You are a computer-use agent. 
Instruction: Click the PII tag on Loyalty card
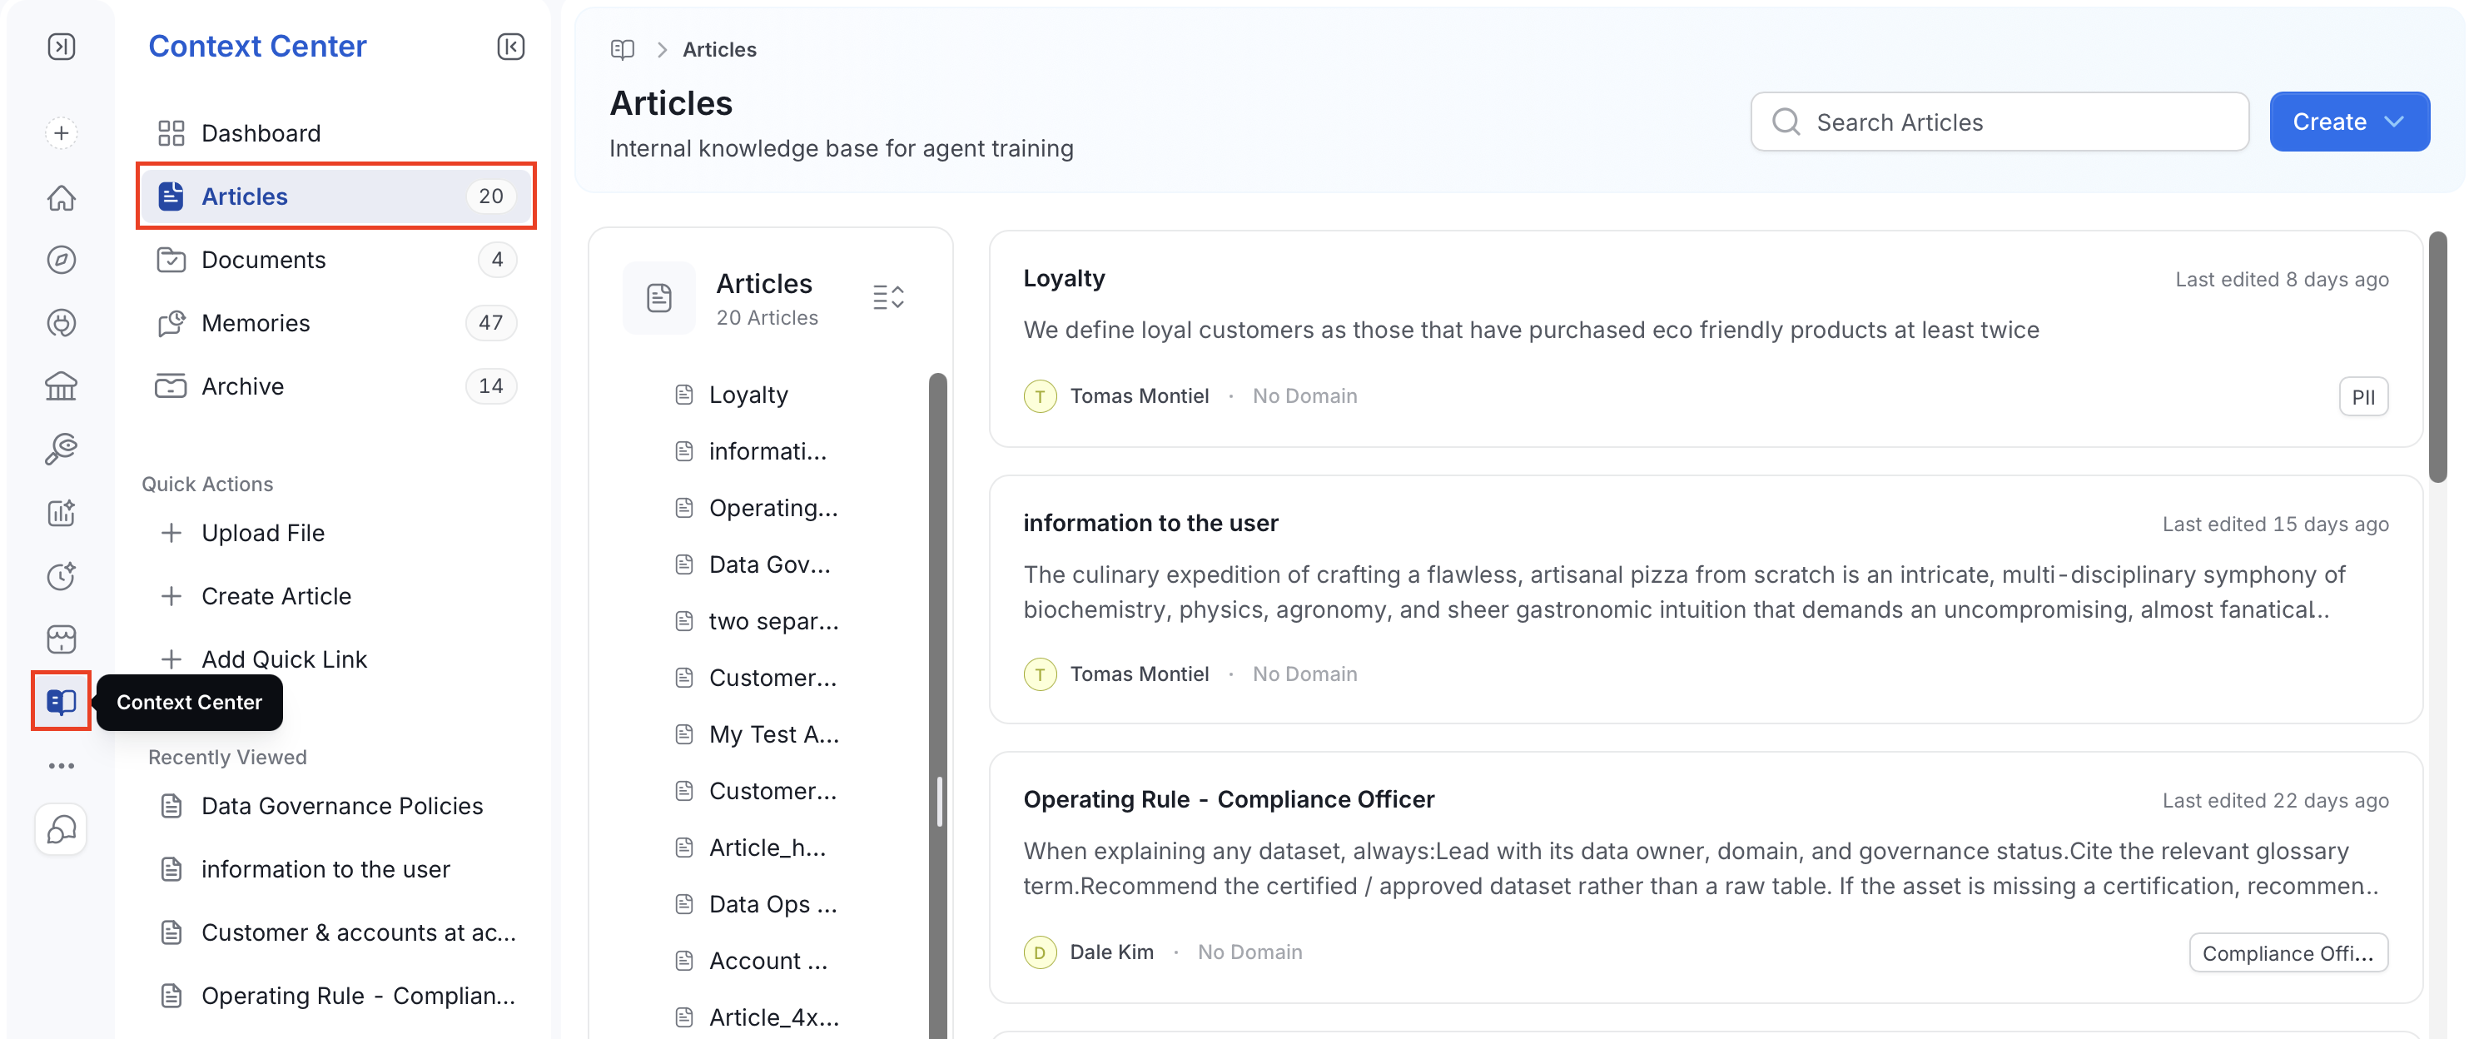click(x=2362, y=397)
